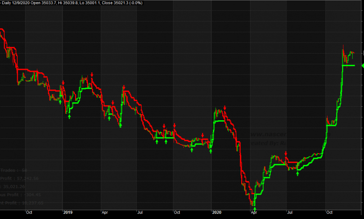Click the green diamond price marker at right edge

point(363,65)
